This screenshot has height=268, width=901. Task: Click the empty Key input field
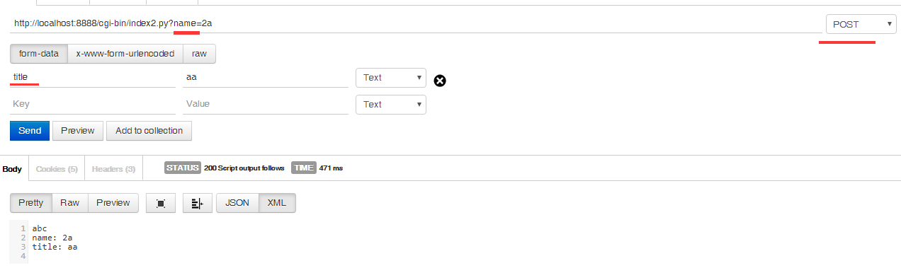coord(93,104)
